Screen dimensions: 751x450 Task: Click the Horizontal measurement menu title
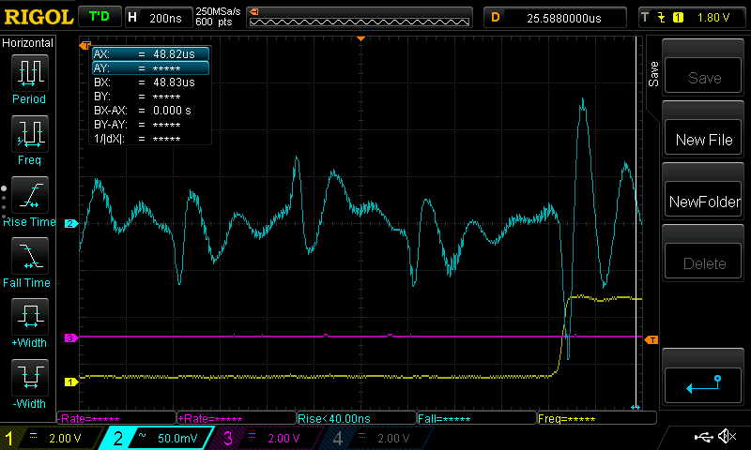tap(28, 43)
